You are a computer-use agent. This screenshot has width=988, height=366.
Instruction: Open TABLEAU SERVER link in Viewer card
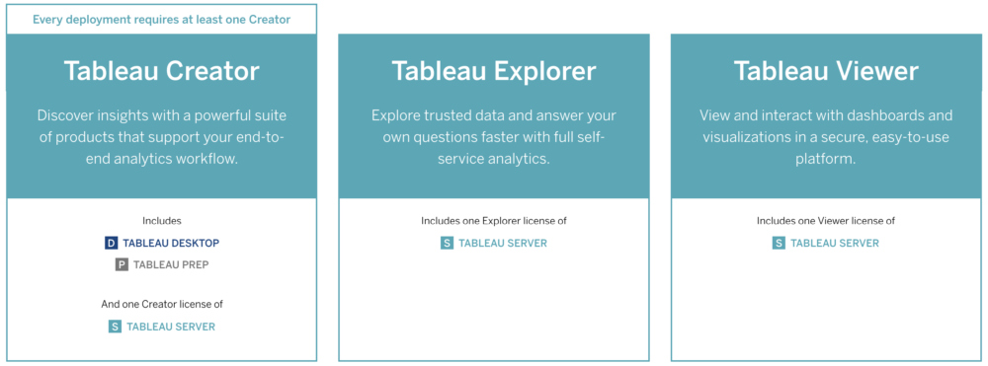coord(835,243)
